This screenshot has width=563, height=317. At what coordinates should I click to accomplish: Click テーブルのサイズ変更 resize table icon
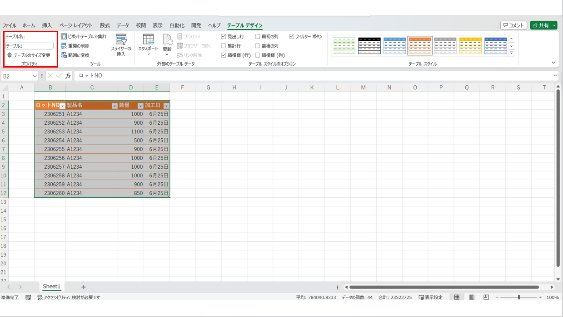[10, 55]
